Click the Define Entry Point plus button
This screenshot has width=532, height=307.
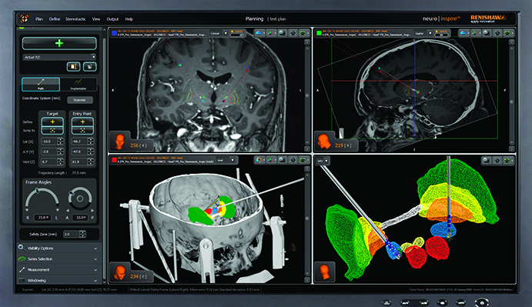click(x=82, y=122)
